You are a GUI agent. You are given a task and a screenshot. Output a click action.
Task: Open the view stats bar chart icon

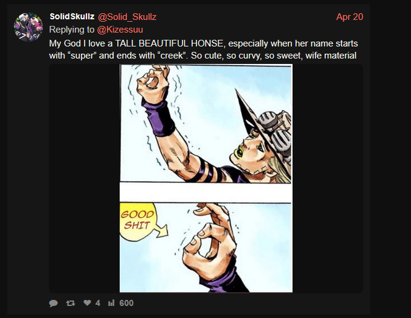(x=111, y=303)
